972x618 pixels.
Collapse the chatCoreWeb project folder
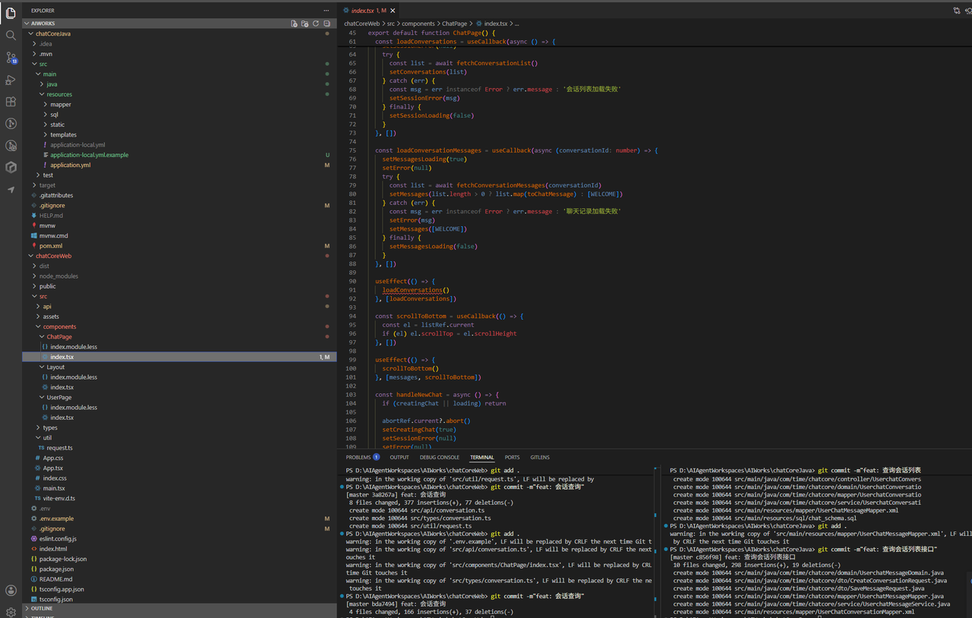(53, 256)
